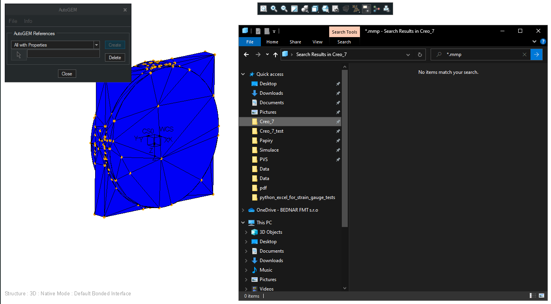Refit the model to the window
This screenshot has height=304, width=551.
pyautogui.click(x=294, y=8)
